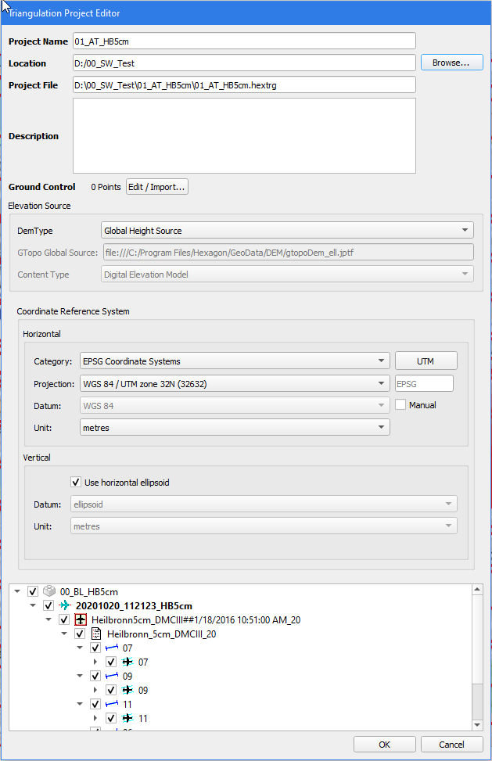Click the document icon for Heilbronn_5cm_DMCIII_20
This screenshot has height=761, width=492.
[x=96, y=634]
